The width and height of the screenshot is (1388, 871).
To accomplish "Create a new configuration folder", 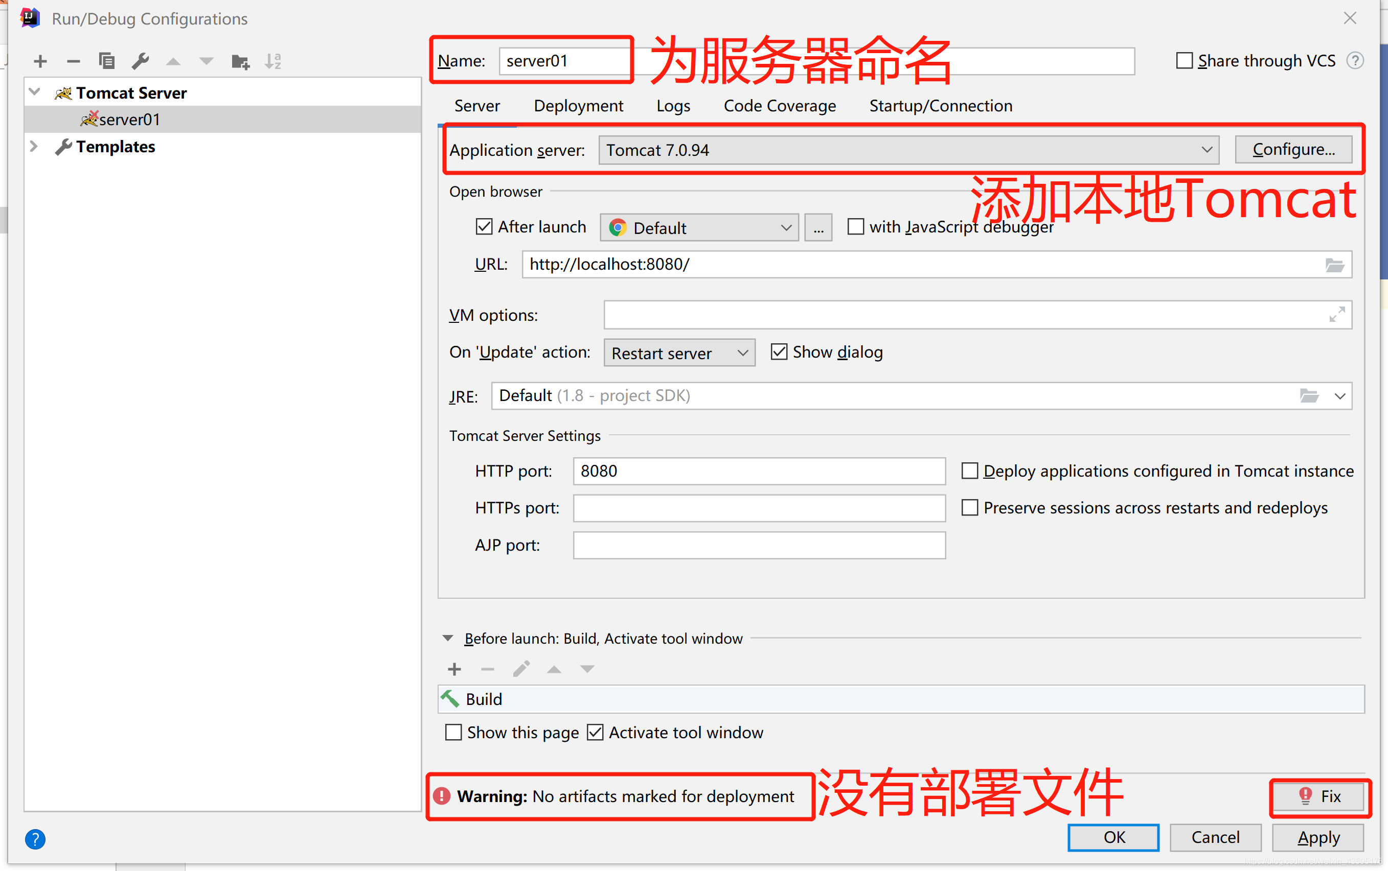I will point(240,62).
